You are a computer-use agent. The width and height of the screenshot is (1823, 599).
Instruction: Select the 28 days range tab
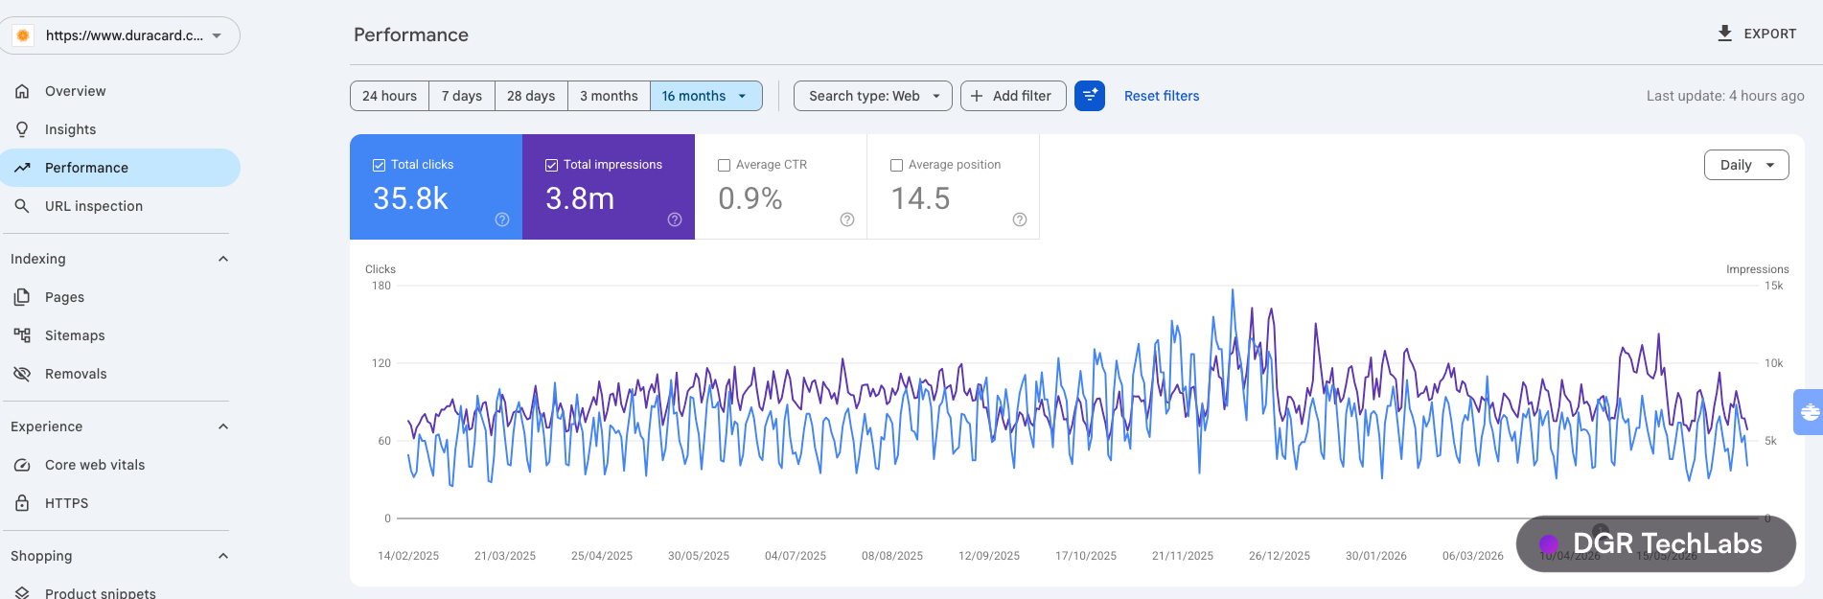(x=531, y=96)
